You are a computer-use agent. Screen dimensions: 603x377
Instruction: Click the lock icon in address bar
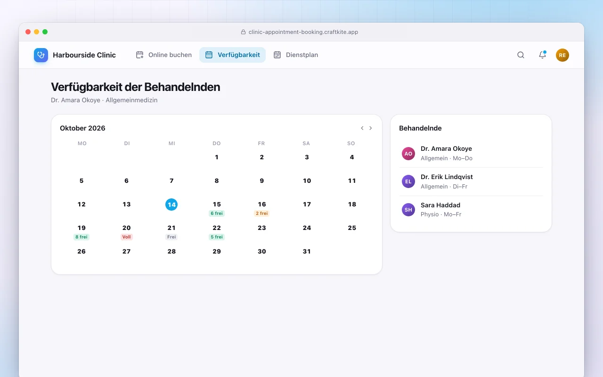(243, 32)
